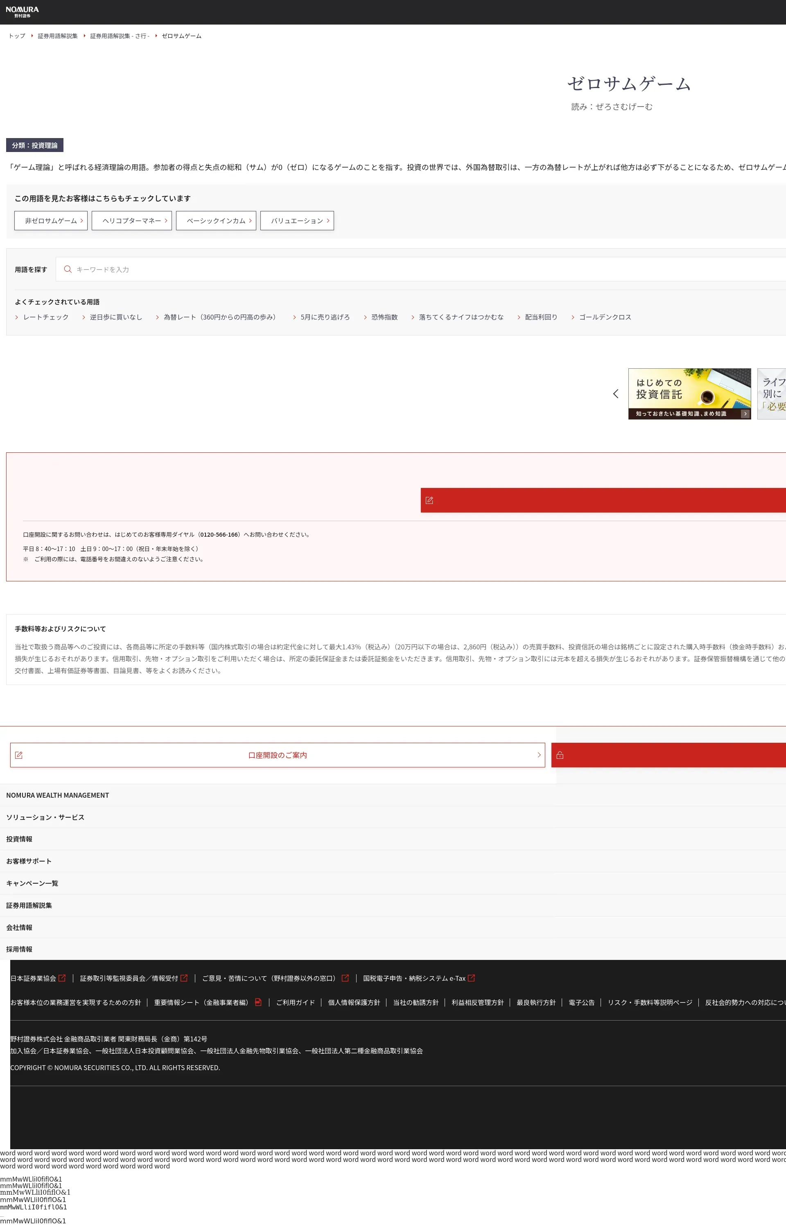Image resolution: width=786 pixels, height=1225 pixels.
Task: Expand the ソリューション・サービス footer section
Action: coord(45,817)
